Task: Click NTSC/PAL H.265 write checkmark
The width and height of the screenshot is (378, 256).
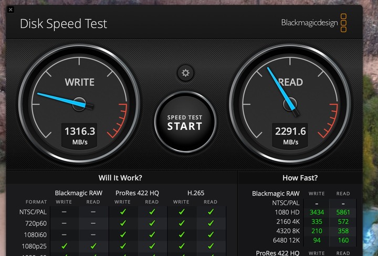Action: coord(182,212)
